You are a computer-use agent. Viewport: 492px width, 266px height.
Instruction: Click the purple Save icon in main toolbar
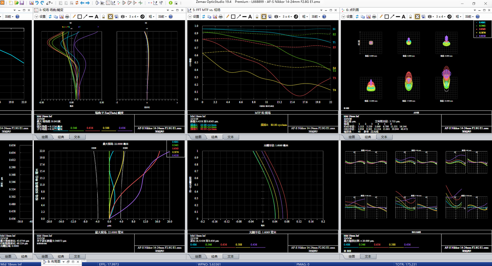coord(22,3)
